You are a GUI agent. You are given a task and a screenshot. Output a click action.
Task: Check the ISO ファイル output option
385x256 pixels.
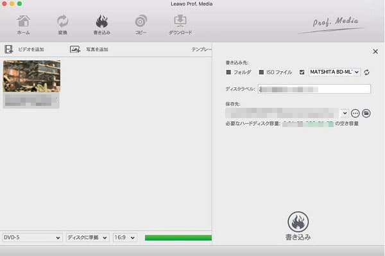pyautogui.click(x=262, y=72)
